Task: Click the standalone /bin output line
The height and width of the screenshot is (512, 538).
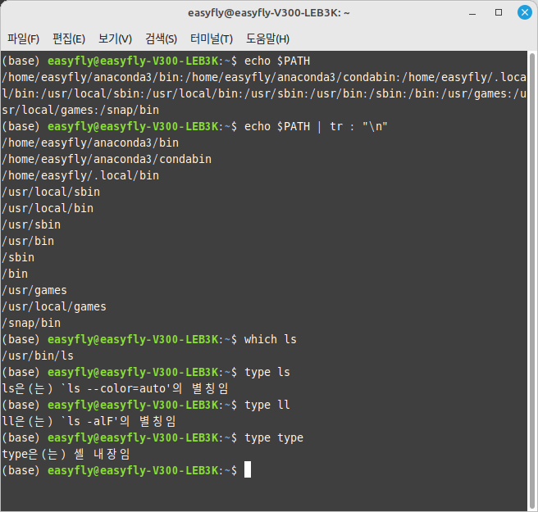Action: (x=15, y=274)
